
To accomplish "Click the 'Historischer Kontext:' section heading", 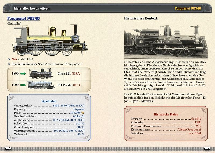I will (x=141, y=19).
